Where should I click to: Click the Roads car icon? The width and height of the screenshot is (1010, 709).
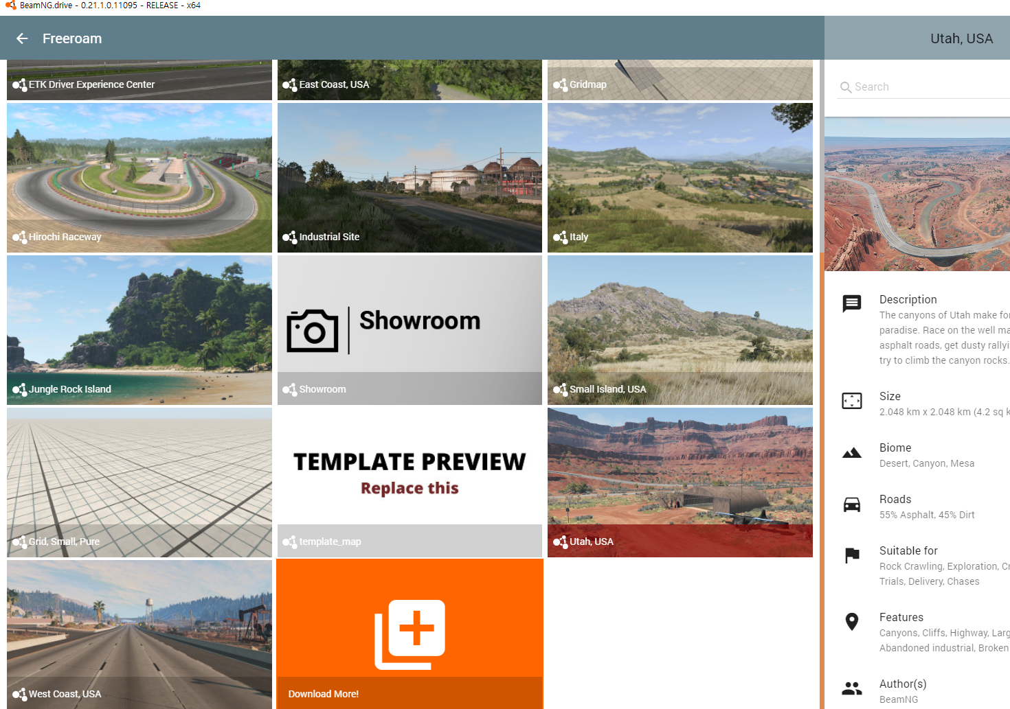[x=852, y=504]
